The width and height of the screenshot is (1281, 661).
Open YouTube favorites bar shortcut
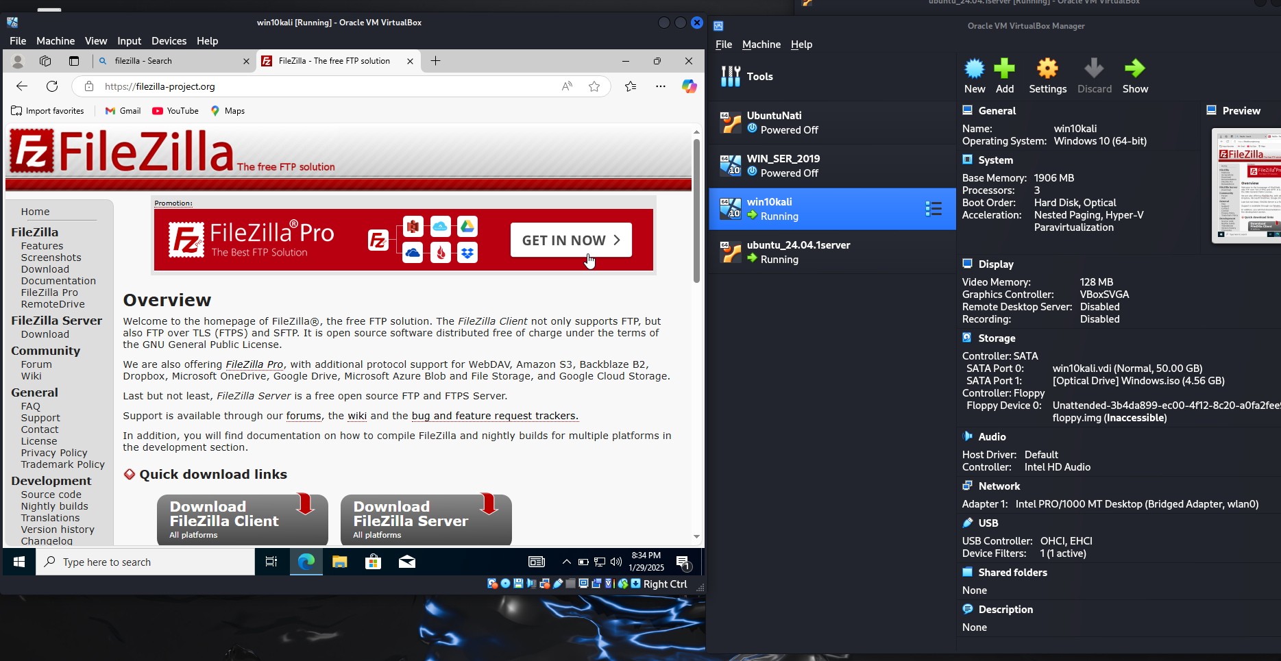[x=175, y=111]
